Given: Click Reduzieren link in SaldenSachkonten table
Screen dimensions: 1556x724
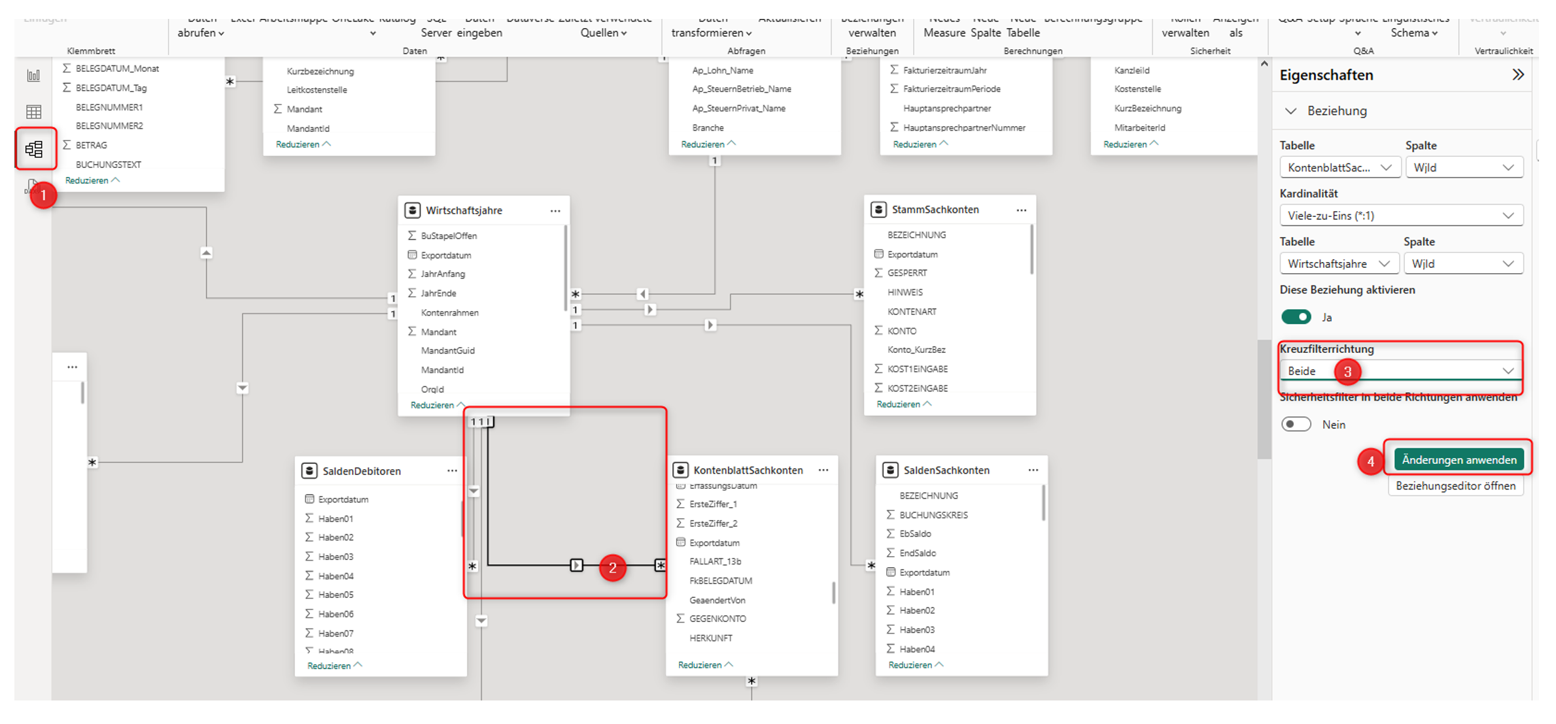Looking at the screenshot, I should click(x=915, y=665).
